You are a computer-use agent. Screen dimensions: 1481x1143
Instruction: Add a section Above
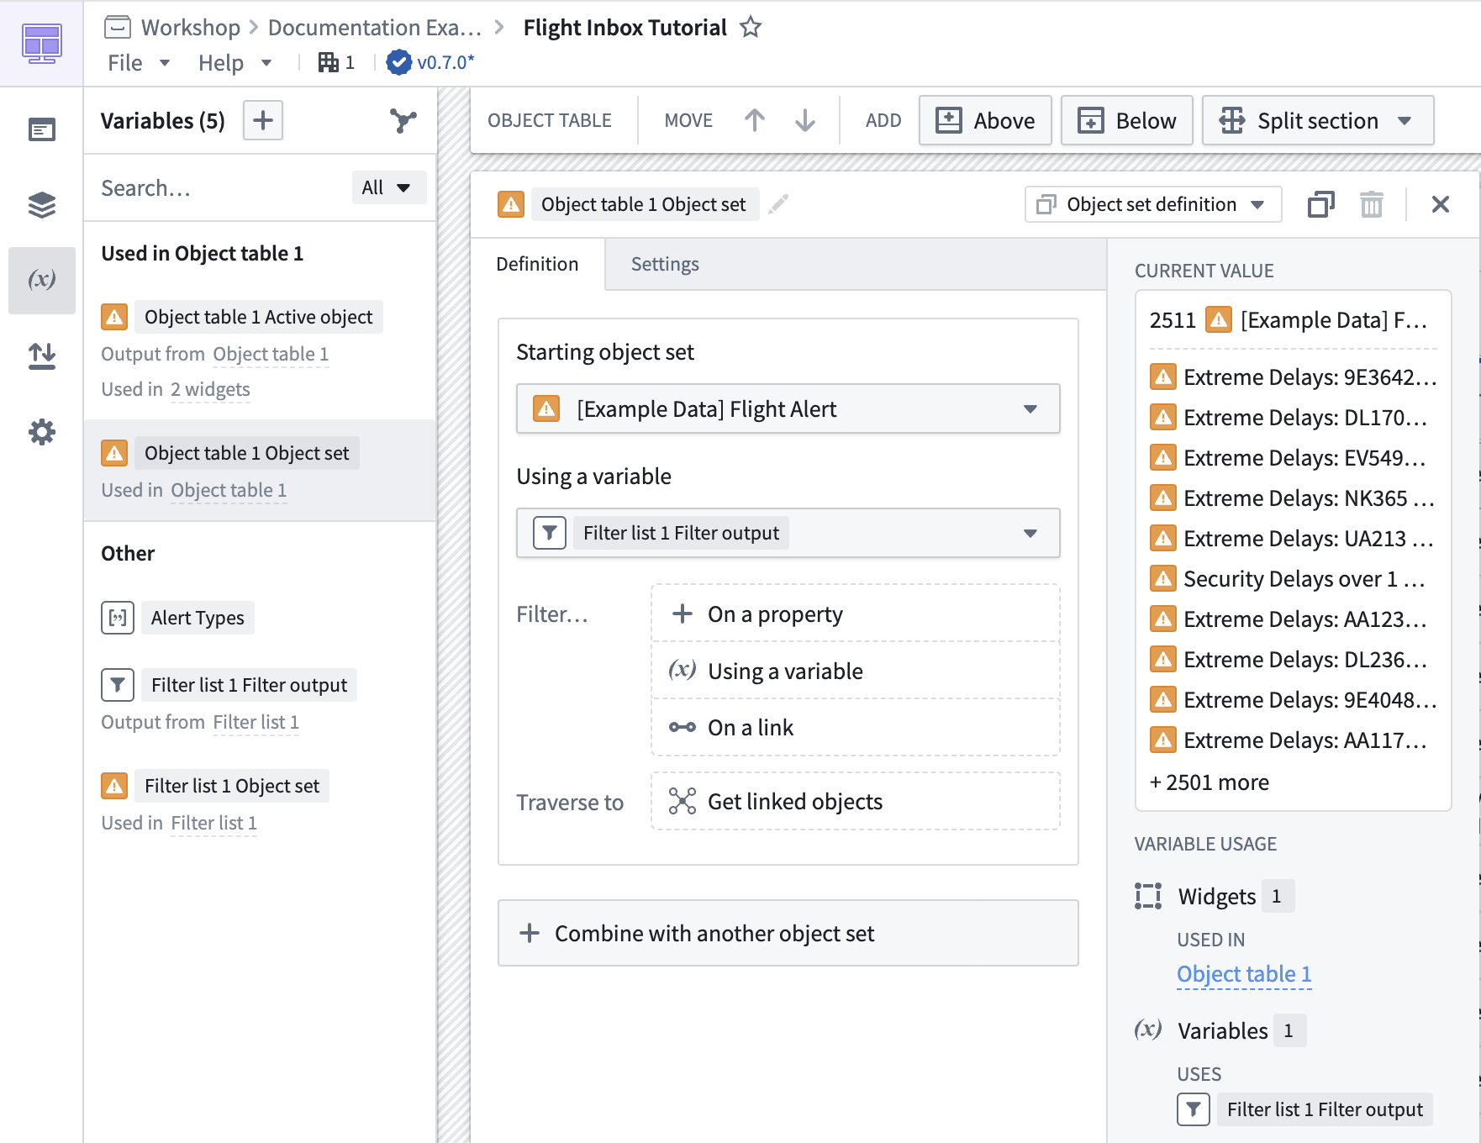[x=985, y=120]
